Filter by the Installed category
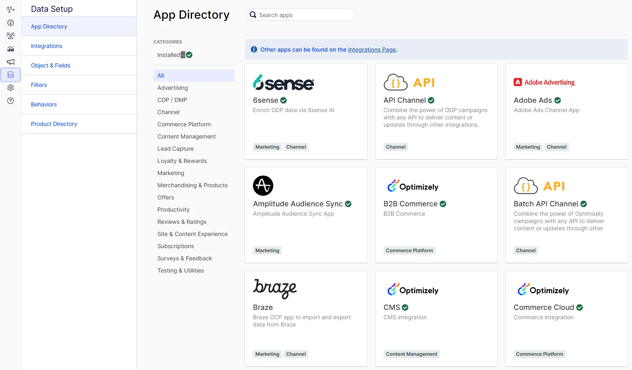 (x=175, y=55)
